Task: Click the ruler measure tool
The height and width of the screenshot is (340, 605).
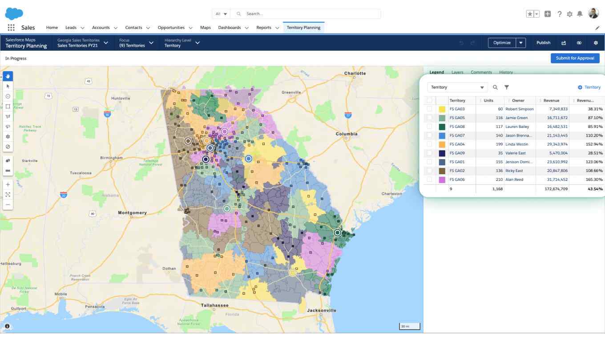Action: (8, 171)
